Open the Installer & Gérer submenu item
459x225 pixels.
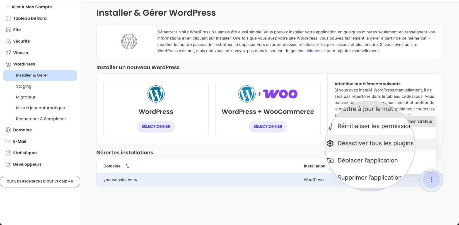[40, 75]
